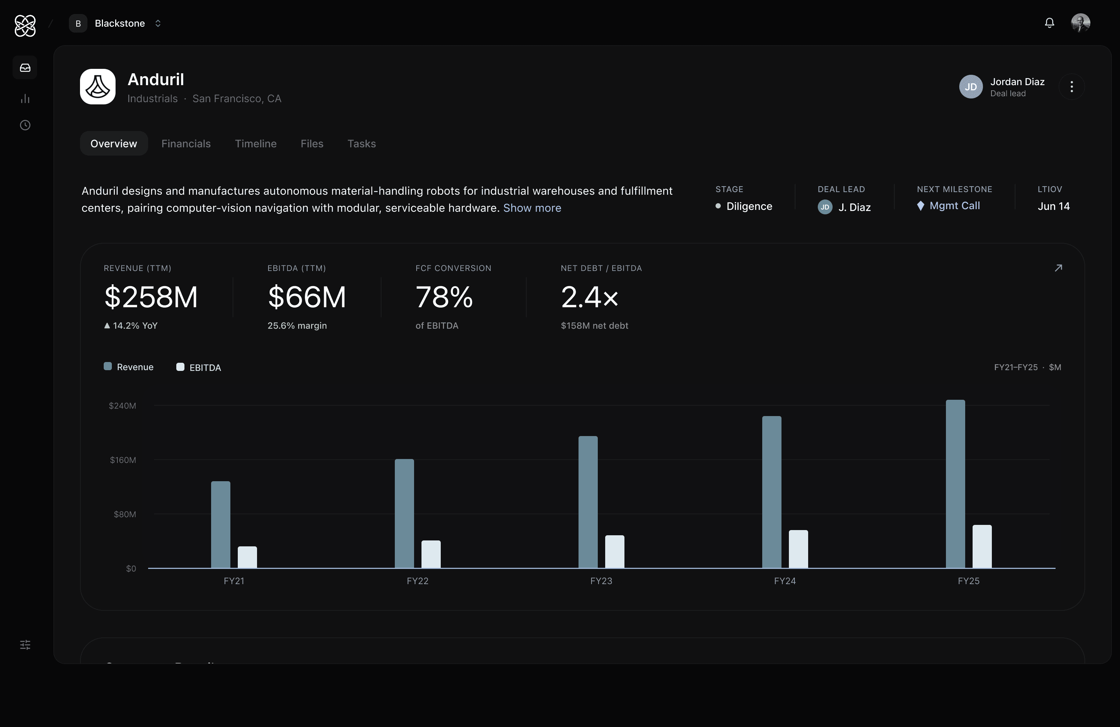Click the Anduril company logo
Viewport: 1120px width, 727px height.
98,87
